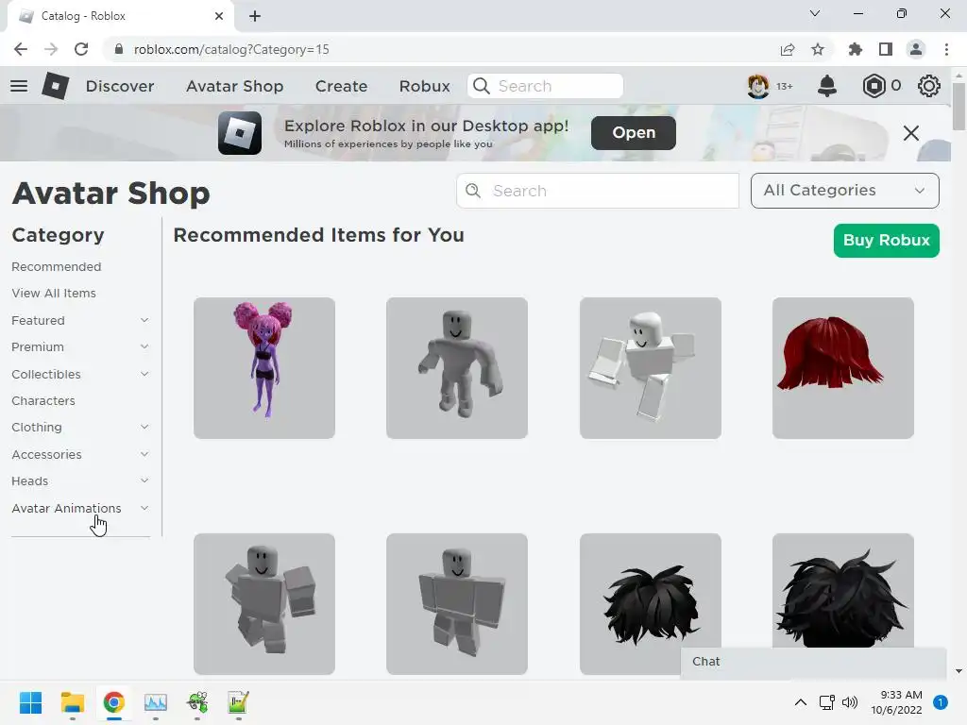967x725 pixels.
Task: Bookmark this page with the star icon
Action: (818, 49)
